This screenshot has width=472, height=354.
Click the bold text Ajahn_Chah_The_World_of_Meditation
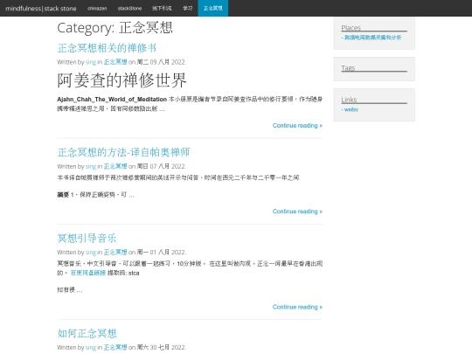coord(112,100)
